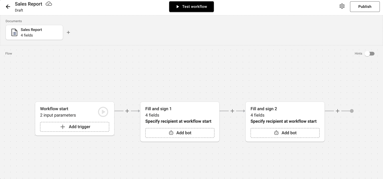Image resolution: width=383 pixels, height=179 pixels.
Task: Toggle the Hints switch on
Action: [x=369, y=53]
